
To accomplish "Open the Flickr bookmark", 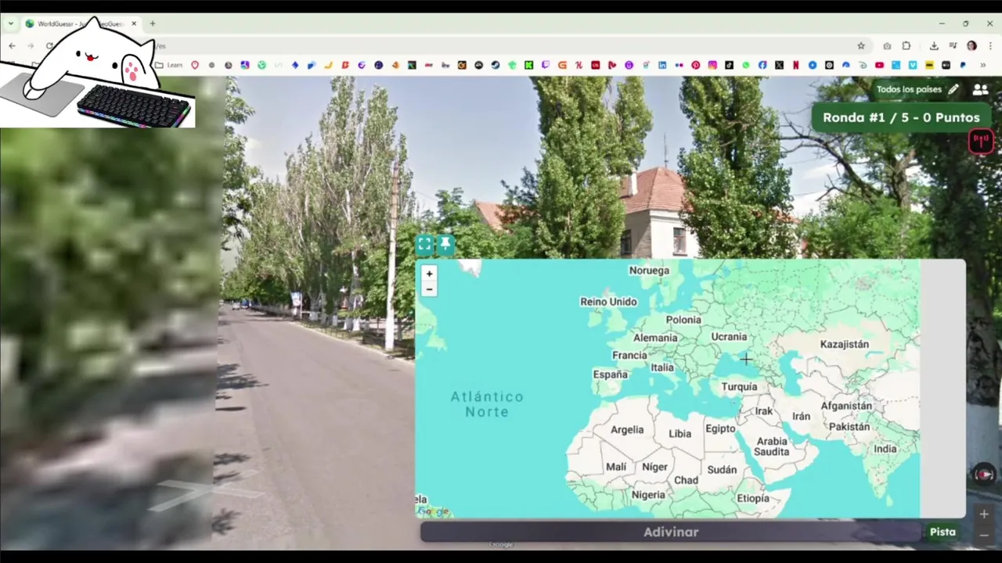I will (x=679, y=65).
